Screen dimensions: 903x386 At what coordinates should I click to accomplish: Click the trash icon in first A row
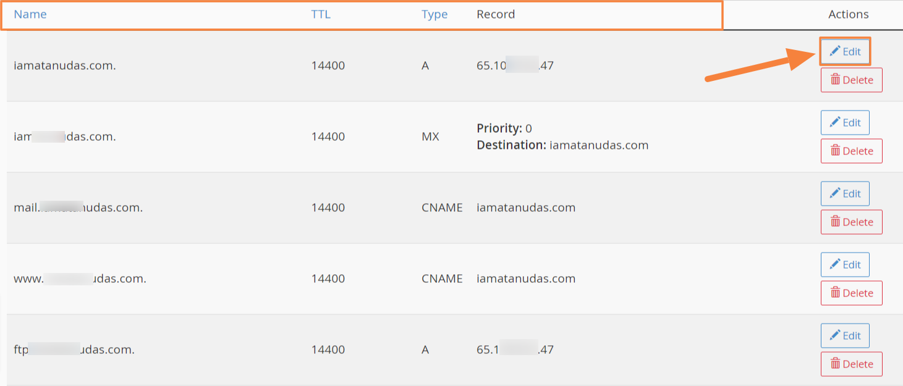pos(836,79)
